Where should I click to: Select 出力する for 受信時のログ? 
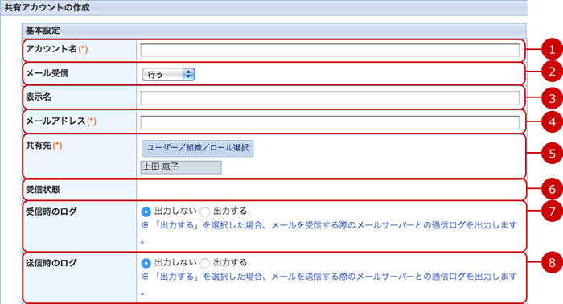coord(204,212)
